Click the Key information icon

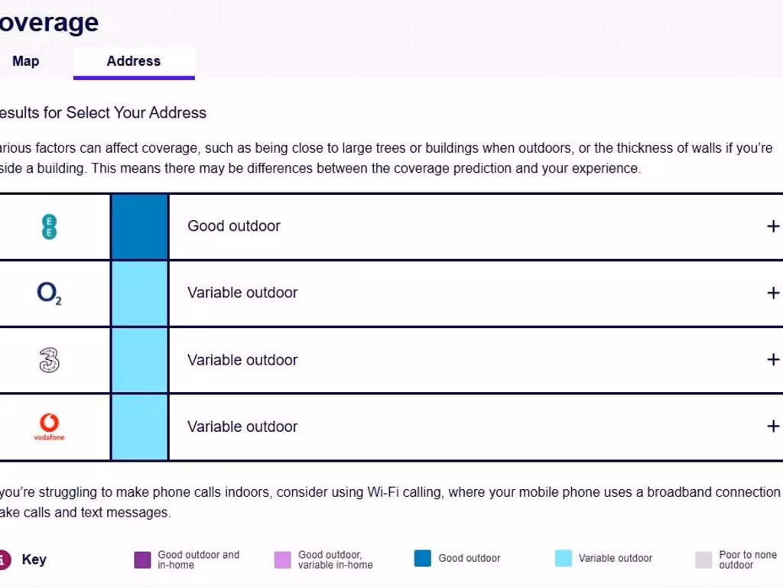point(3,559)
